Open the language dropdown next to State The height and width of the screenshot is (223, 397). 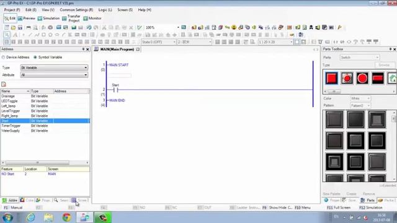click(194, 42)
